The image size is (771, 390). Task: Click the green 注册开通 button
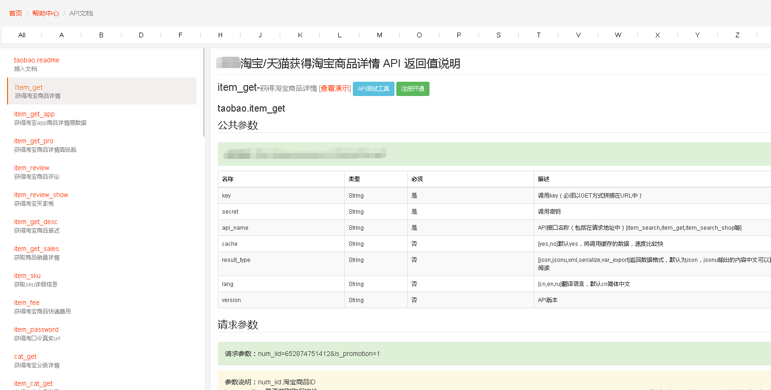pos(413,89)
